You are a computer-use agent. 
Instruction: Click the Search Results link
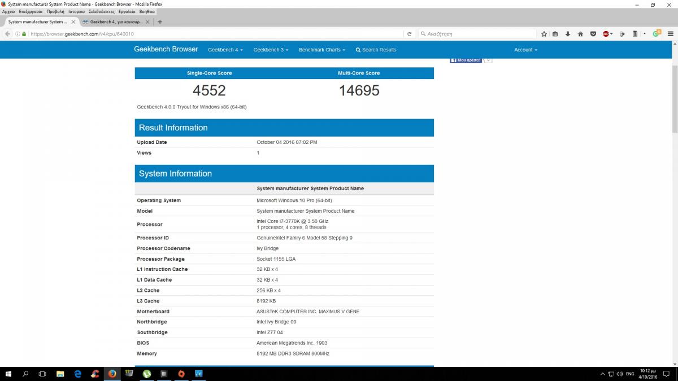pyautogui.click(x=376, y=50)
